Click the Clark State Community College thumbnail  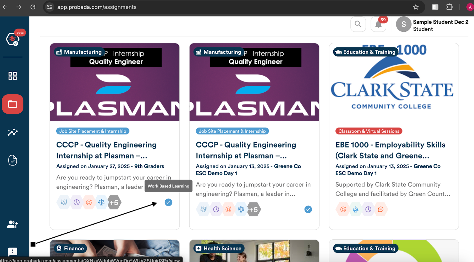click(x=394, y=82)
